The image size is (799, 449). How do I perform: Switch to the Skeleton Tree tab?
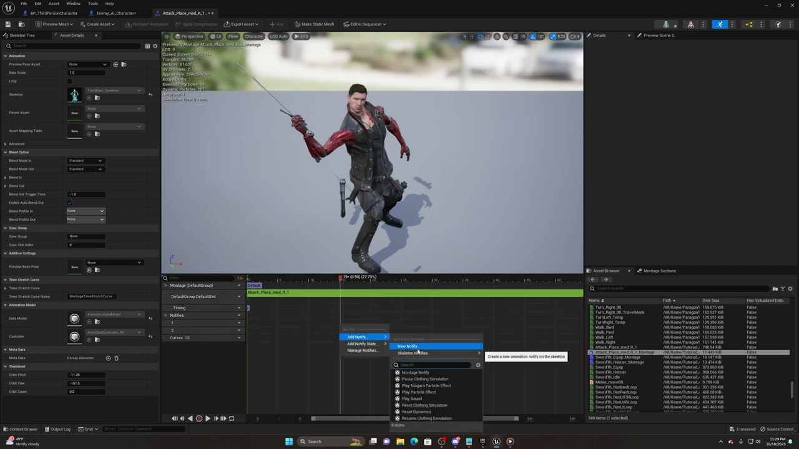(x=22, y=36)
